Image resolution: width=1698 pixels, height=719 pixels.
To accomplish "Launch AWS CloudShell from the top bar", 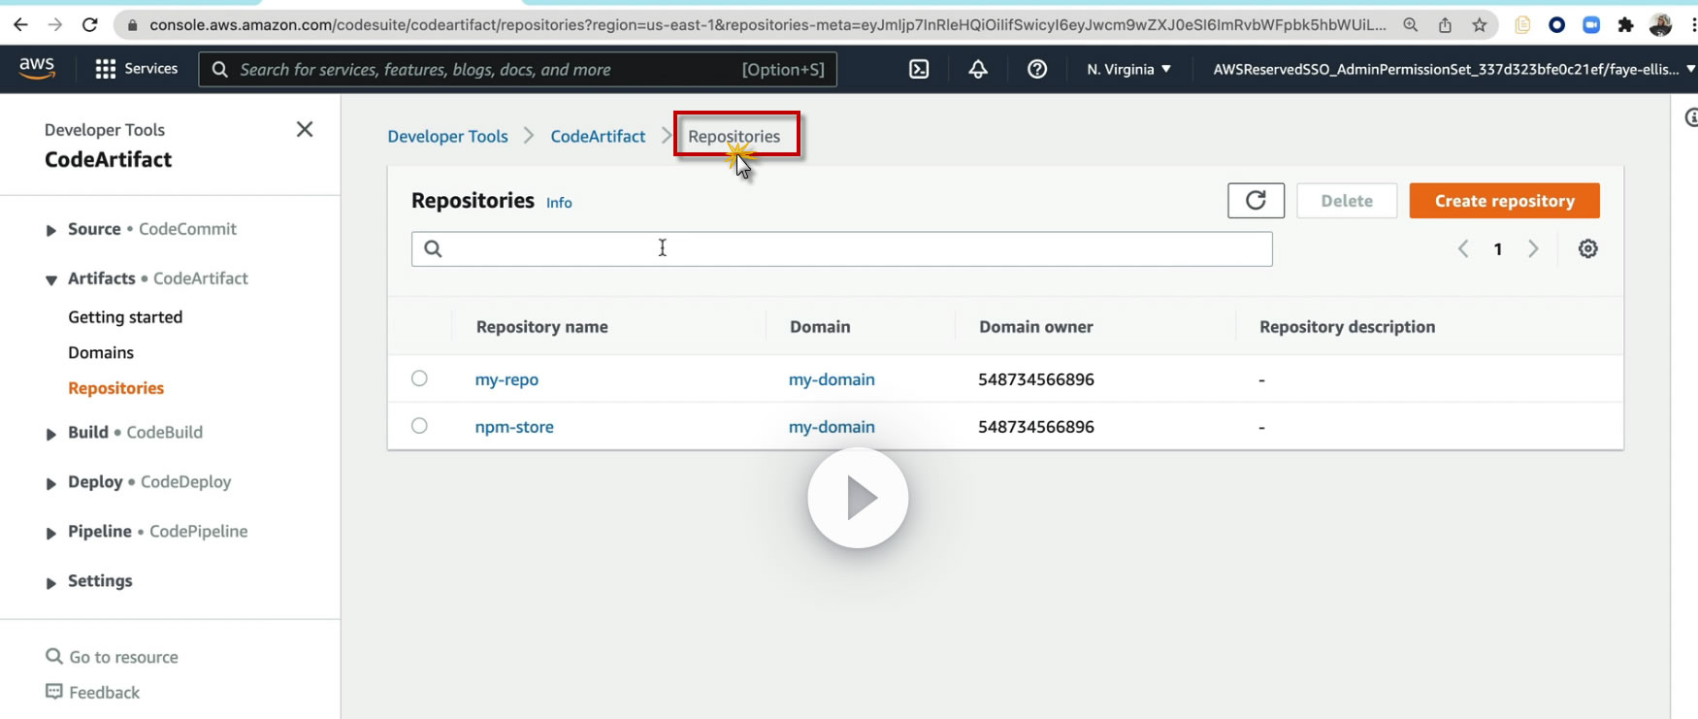I will coord(919,69).
